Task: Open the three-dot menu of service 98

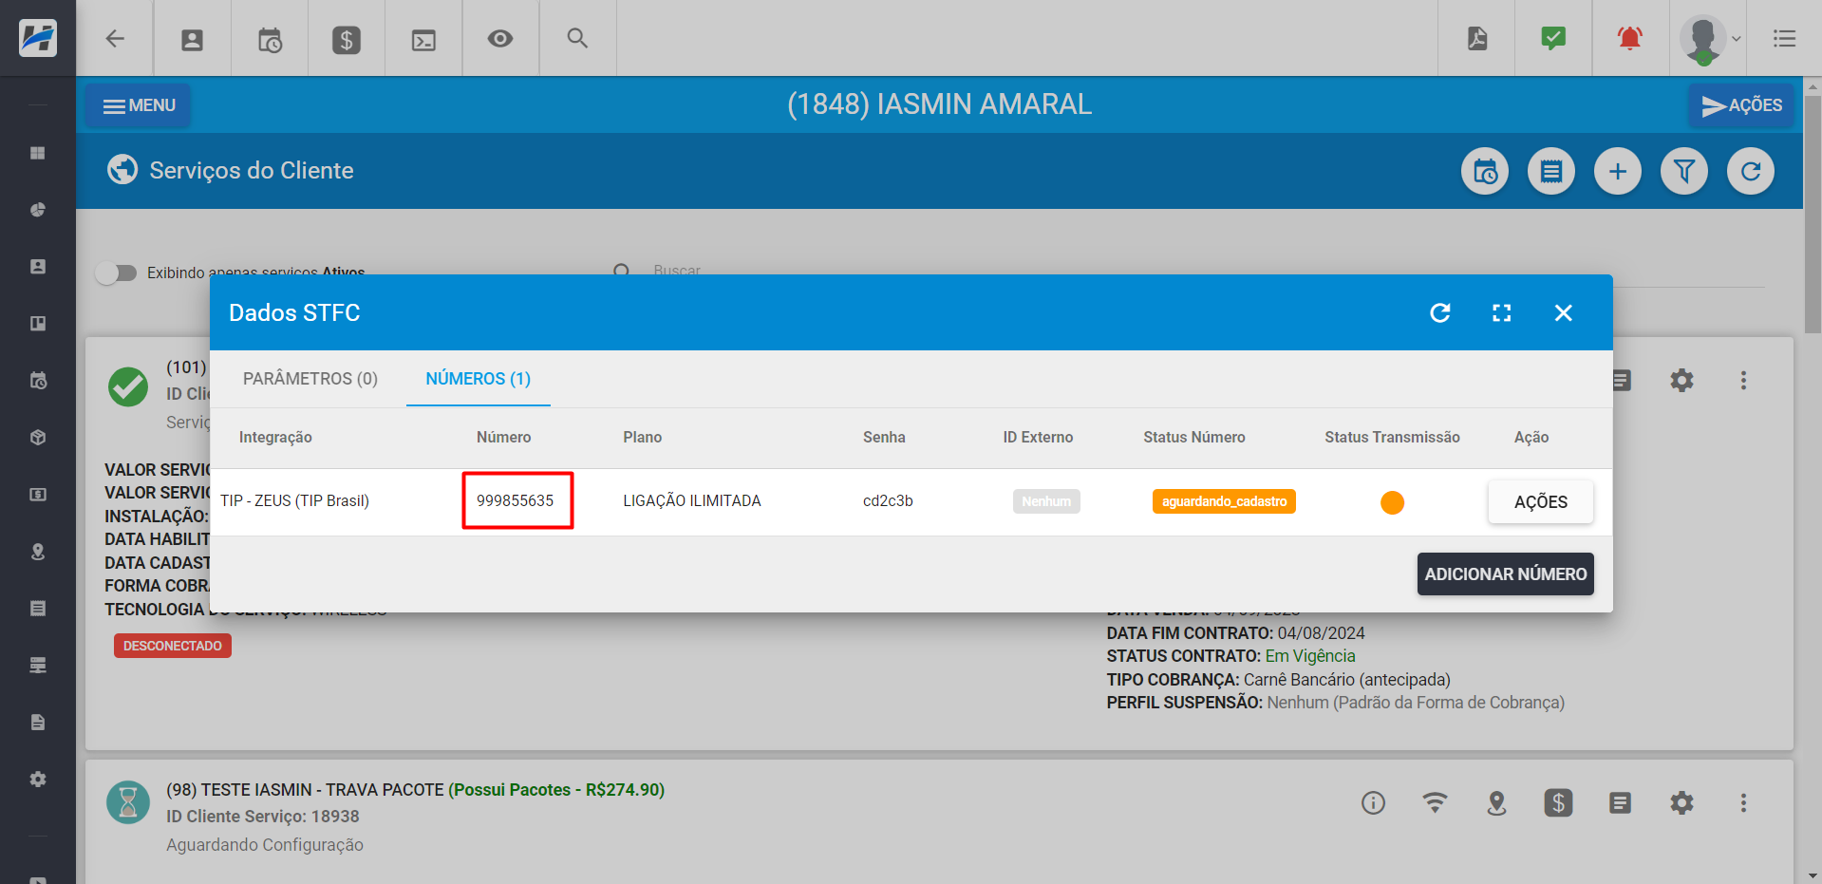Action: pyautogui.click(x=1743, y=803)
